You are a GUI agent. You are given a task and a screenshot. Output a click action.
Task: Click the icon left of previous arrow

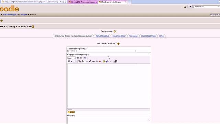click(185, 7)
